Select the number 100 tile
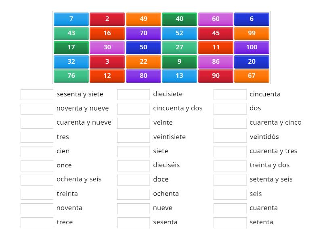The width and height of the screenshot is (323, 242). 252,47
